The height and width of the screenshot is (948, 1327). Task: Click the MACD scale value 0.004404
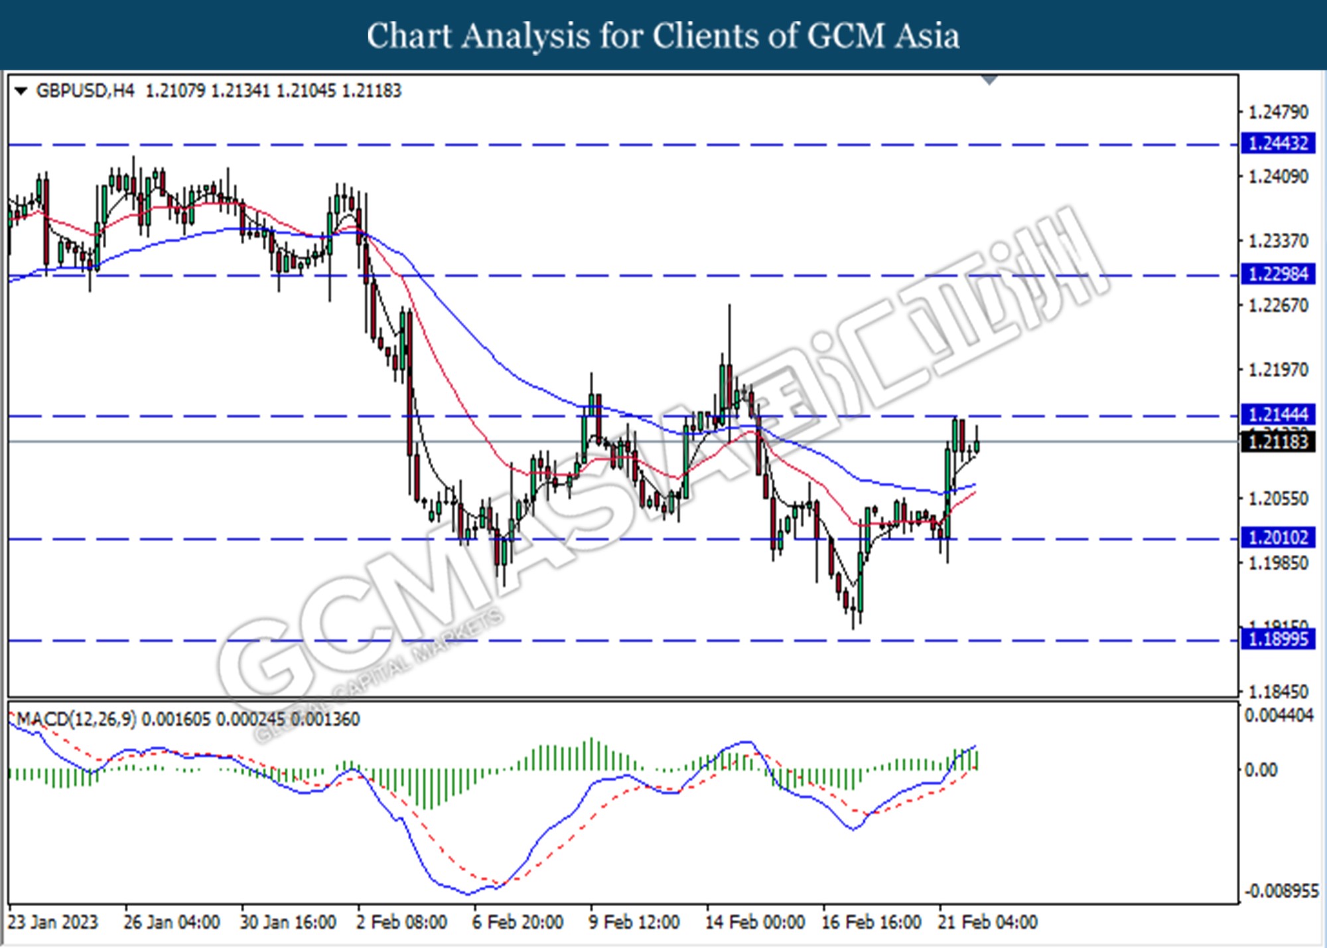(x=1279, y=716)
